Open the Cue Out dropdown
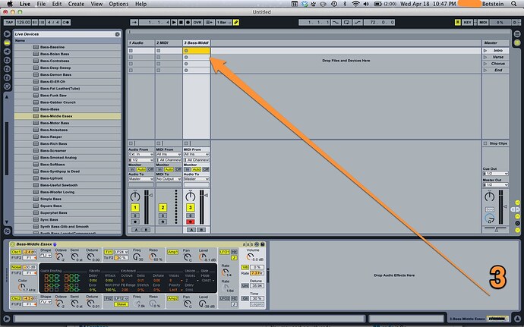This screenshot has width=524, height=327. (496, 174)
